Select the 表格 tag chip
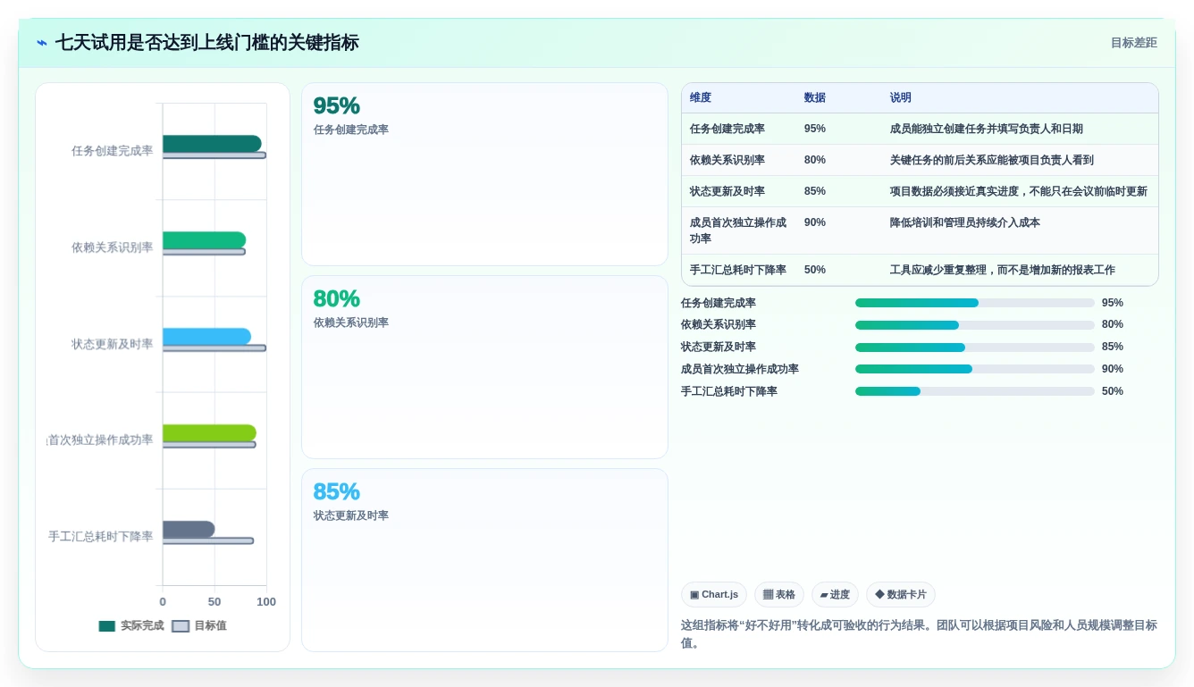This screenshot has width=1194, height=687. 779,595
